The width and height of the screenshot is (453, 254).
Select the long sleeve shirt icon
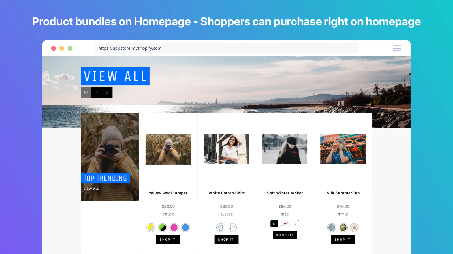(232, 227)
